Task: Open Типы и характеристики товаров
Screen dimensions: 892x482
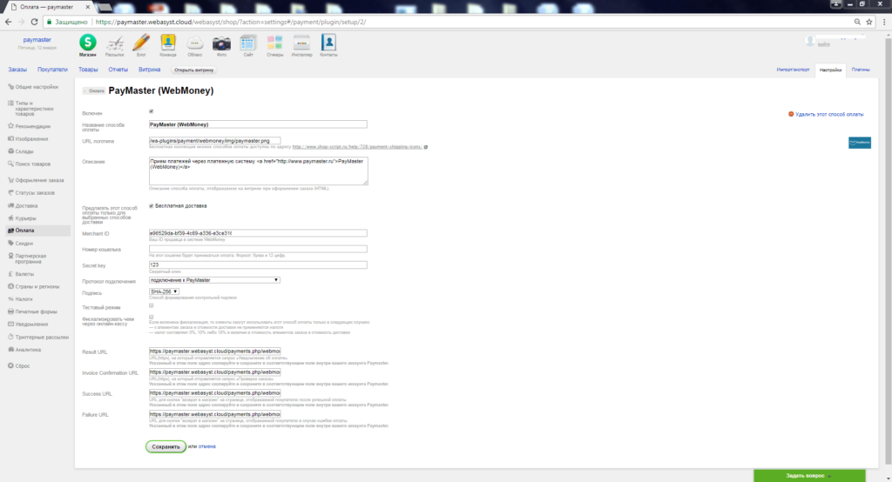Action: (x=34, y=109)
